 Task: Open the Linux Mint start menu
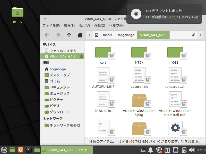[x=4, y=150]
